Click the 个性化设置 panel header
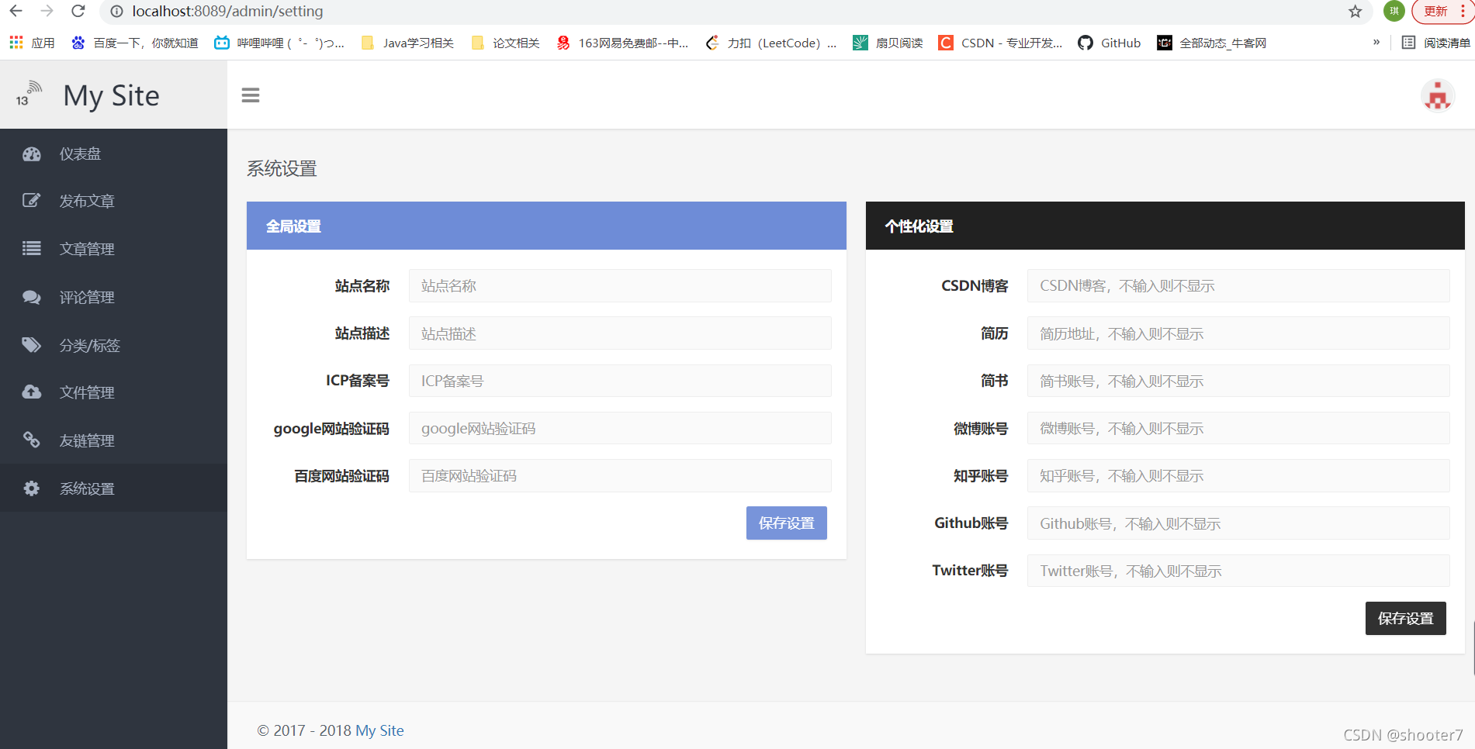This screenshot has width=1475, height=749. point(1165,226)
